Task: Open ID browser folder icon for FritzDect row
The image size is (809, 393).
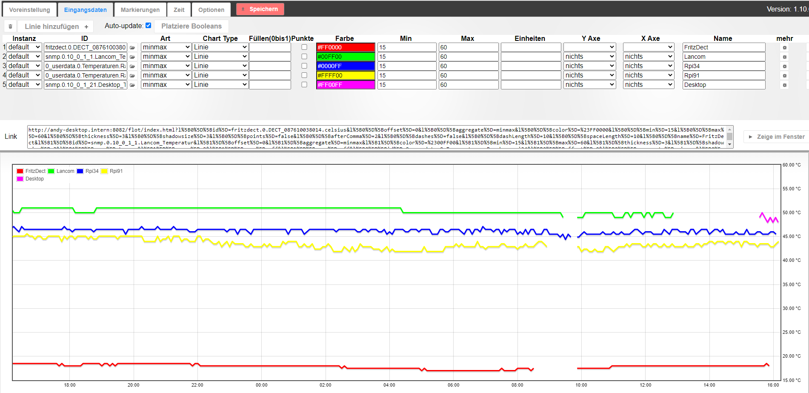Action: pos(132,48)
